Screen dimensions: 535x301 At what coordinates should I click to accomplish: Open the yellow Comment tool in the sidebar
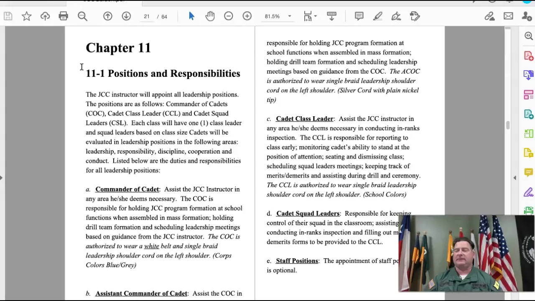point(529,172)
